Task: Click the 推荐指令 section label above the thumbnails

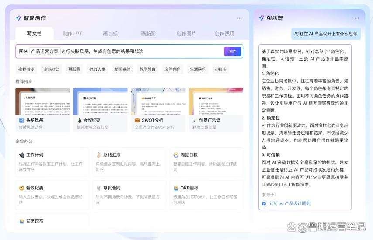Action: pos(24,81)
